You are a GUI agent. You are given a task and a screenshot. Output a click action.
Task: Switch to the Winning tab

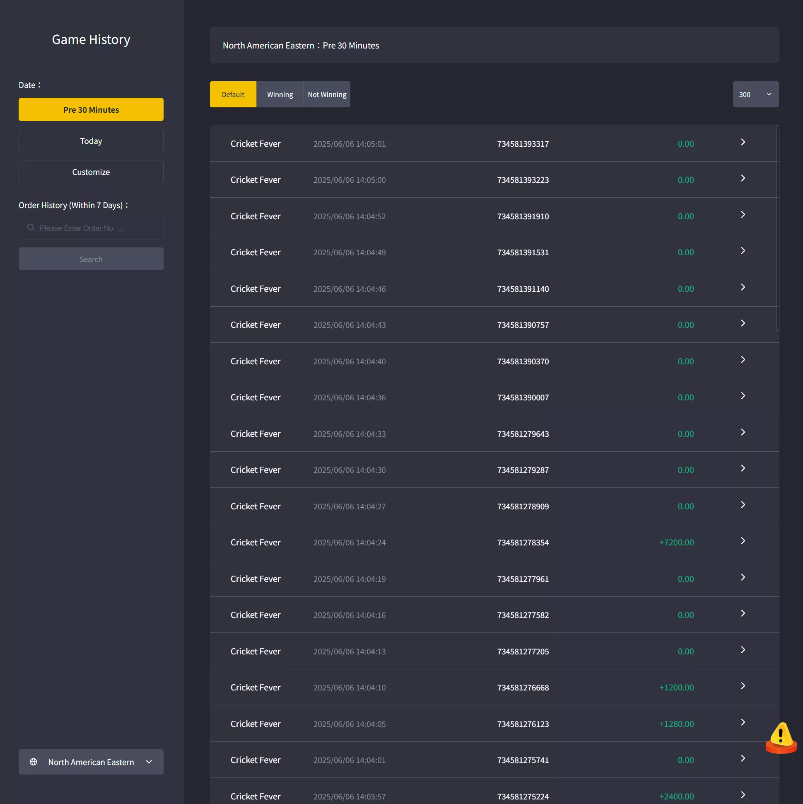coord(280,94)
